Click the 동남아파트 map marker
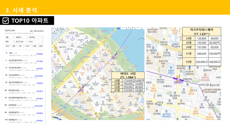The width and height of the screenshot is (230, 129). [181, 101]
